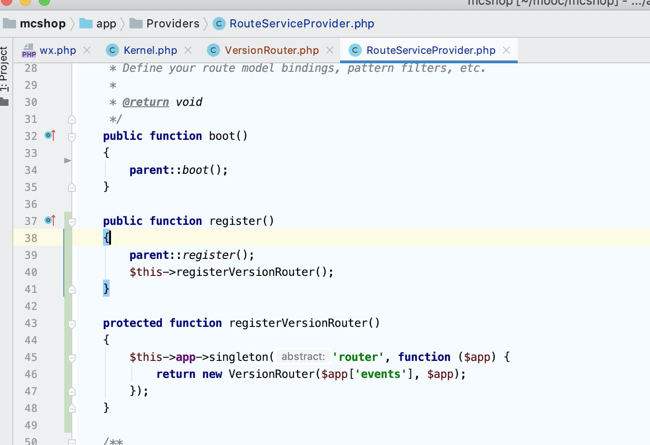Click fold end marker on line 48
This screenshot has height=445, width=650.
click(x=72, y=408)
